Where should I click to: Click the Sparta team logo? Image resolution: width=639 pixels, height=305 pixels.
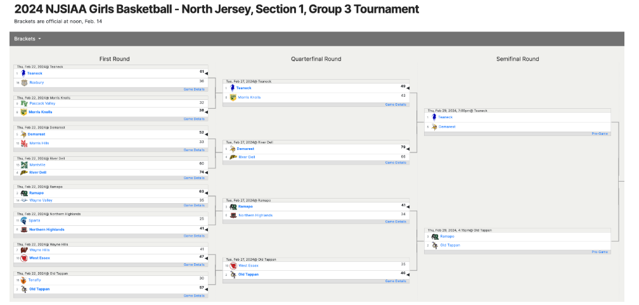(24, 221)
